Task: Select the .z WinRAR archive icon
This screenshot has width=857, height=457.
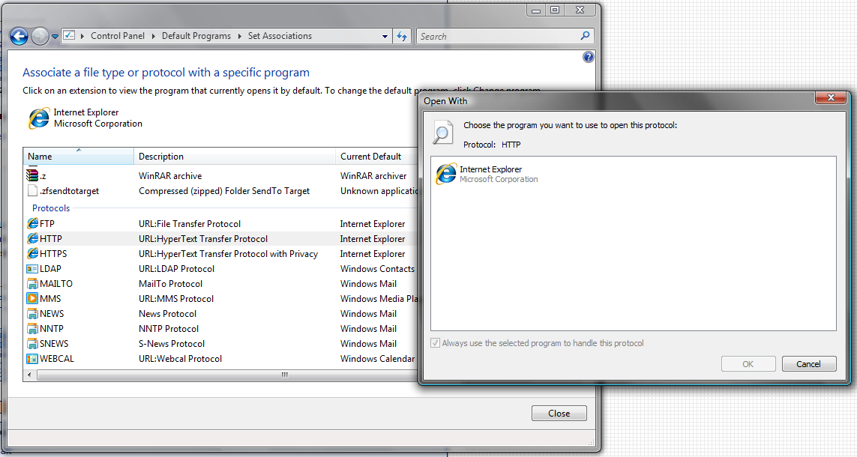Action: pos(32,175)
